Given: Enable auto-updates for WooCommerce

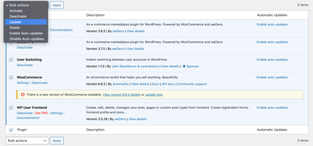Looking at the screenshot, I should coord(272,77).
